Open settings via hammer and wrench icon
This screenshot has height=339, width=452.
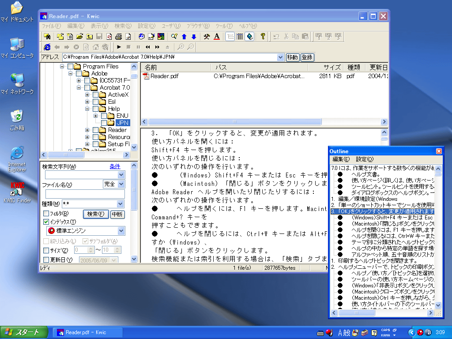pos(207,36)
